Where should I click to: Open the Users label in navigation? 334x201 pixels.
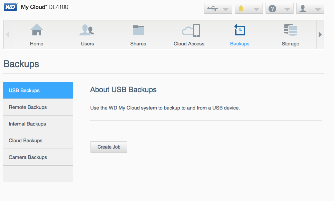(x=87, y=44)
